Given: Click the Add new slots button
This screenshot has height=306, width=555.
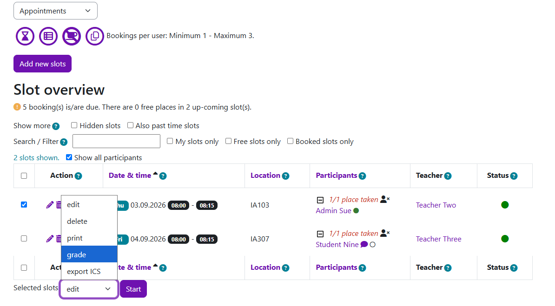Looking at the screenshot, I should 42,64.
